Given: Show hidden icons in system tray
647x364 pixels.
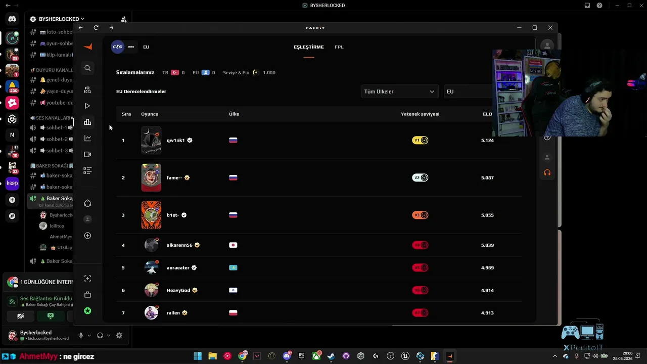Looking at the screenshot, I should [555, 356].
